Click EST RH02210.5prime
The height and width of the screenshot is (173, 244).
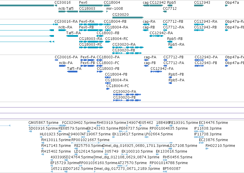coord(220,146)
